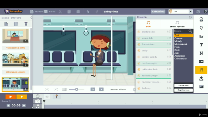This screenshot has height=117, width=208.
Task: Click the Anteprima preview button
Action: tap(158, 12)
